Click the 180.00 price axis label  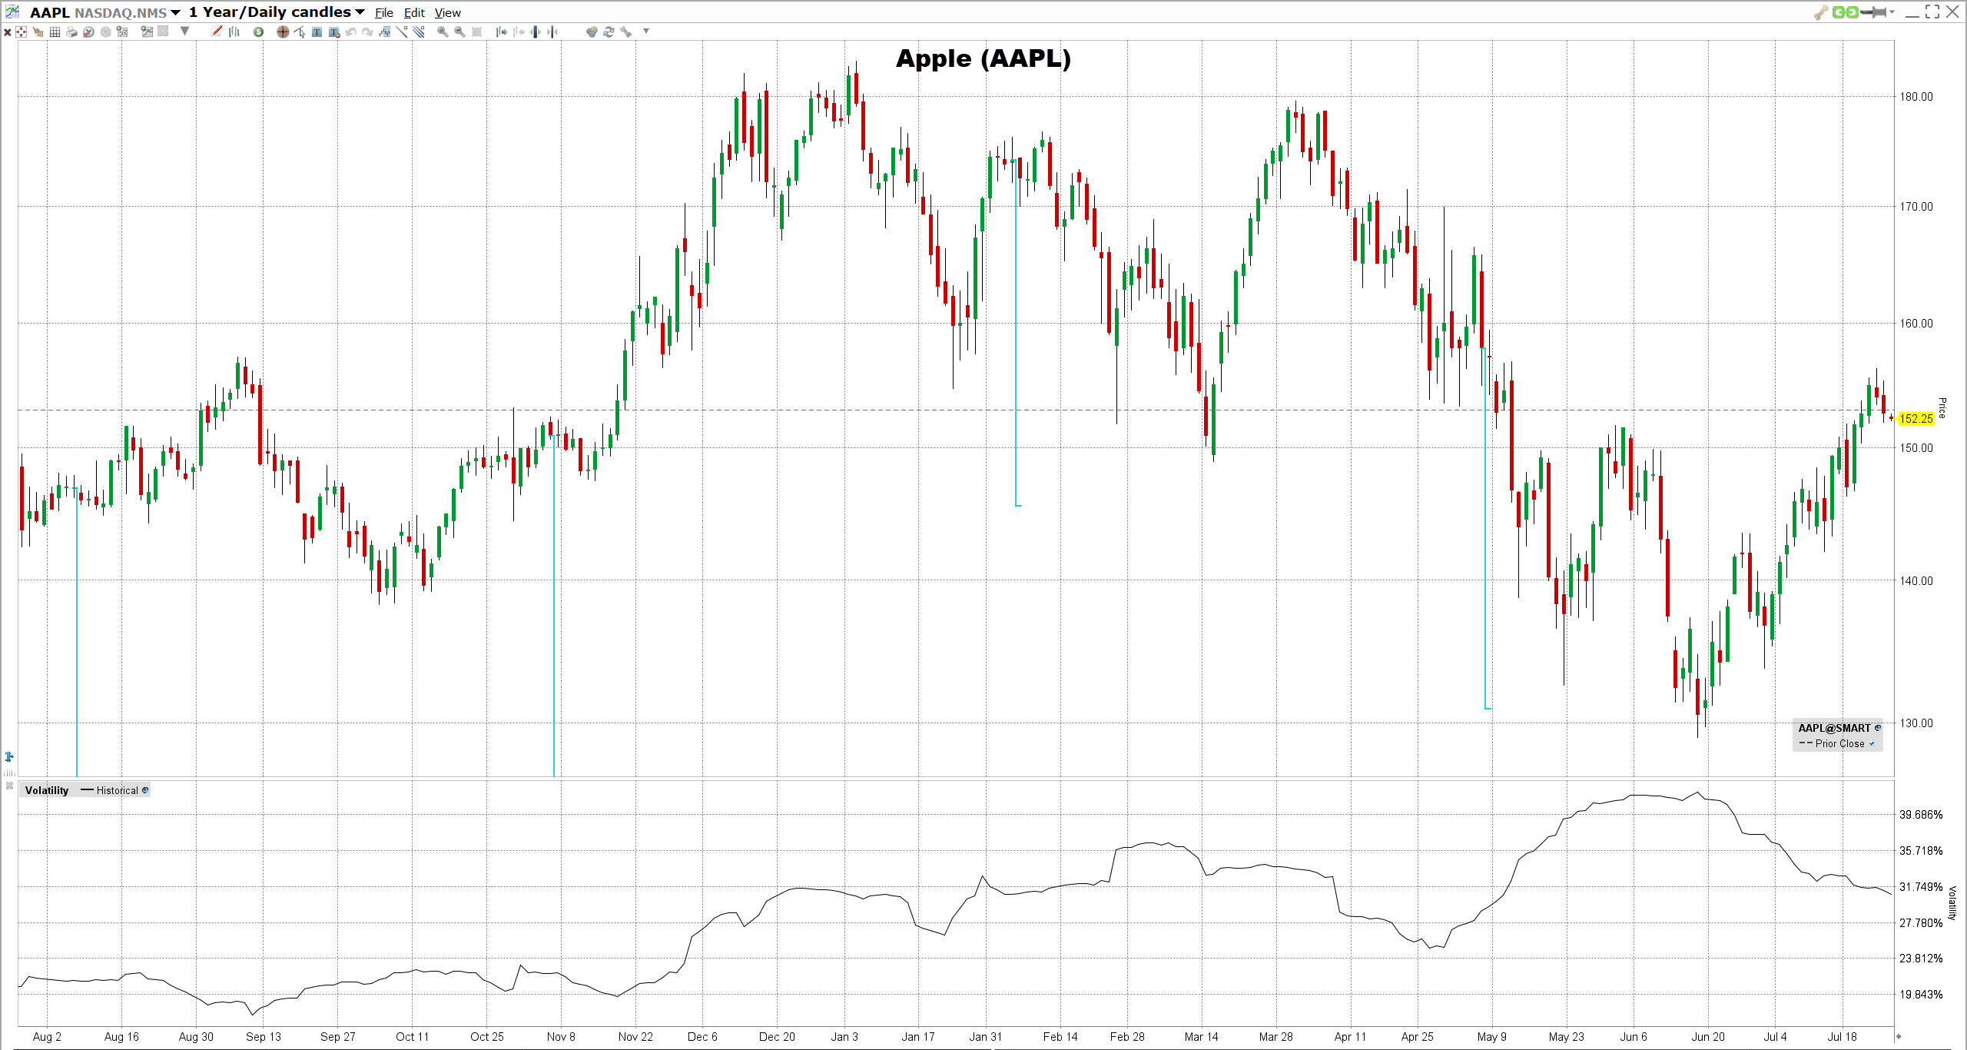pyautogui.click(x=1916, y=97)
